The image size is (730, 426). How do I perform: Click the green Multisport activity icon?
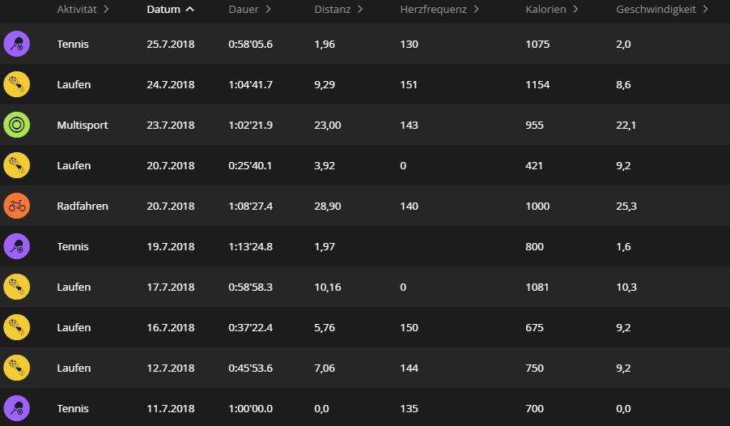coord(16,125)
